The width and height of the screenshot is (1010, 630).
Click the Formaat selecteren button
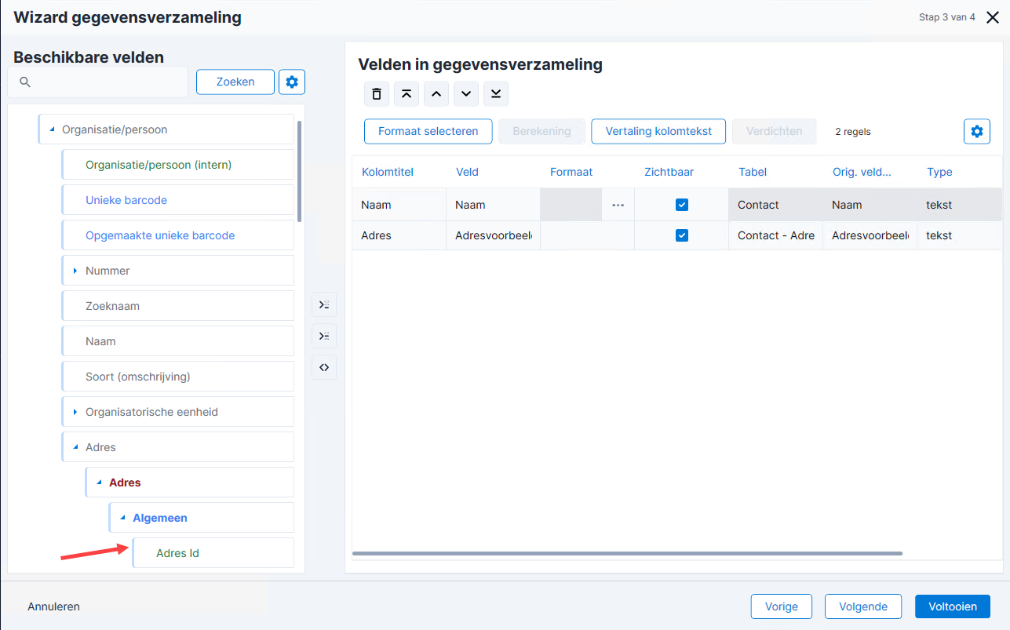point(428,132)
